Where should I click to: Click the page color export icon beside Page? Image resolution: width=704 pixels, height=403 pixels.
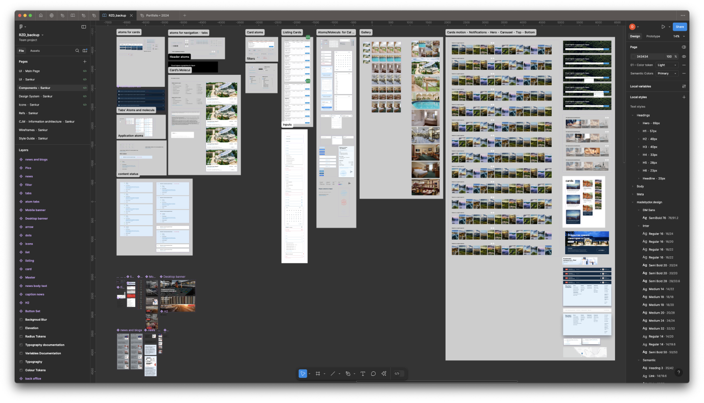click(684, 47)
